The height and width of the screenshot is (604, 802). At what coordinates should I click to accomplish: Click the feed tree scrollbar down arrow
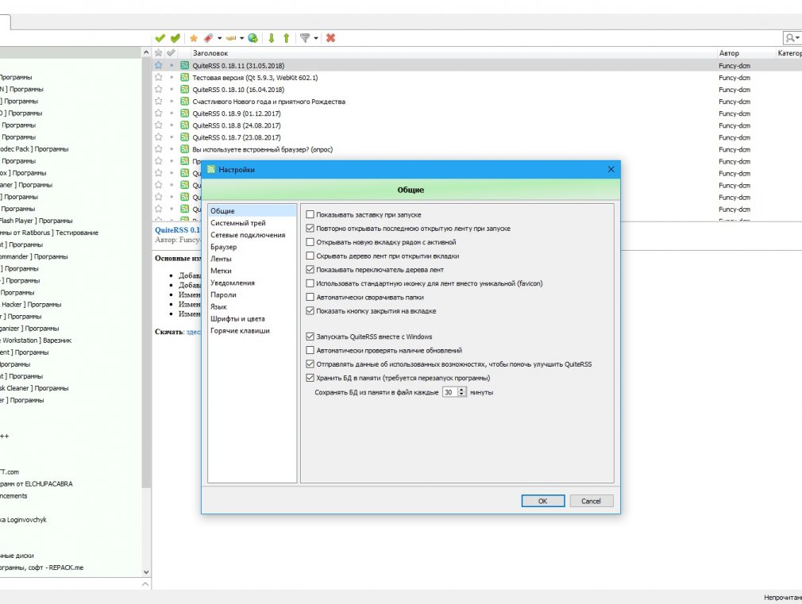(146, 571)
